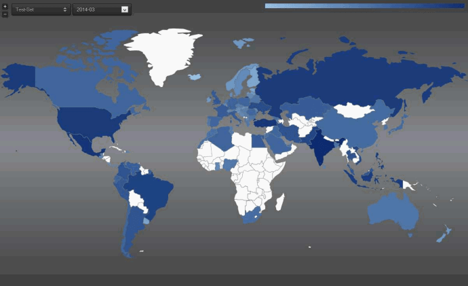Zoom in with the plus button
468x286 pixels.
pos(5,6)
